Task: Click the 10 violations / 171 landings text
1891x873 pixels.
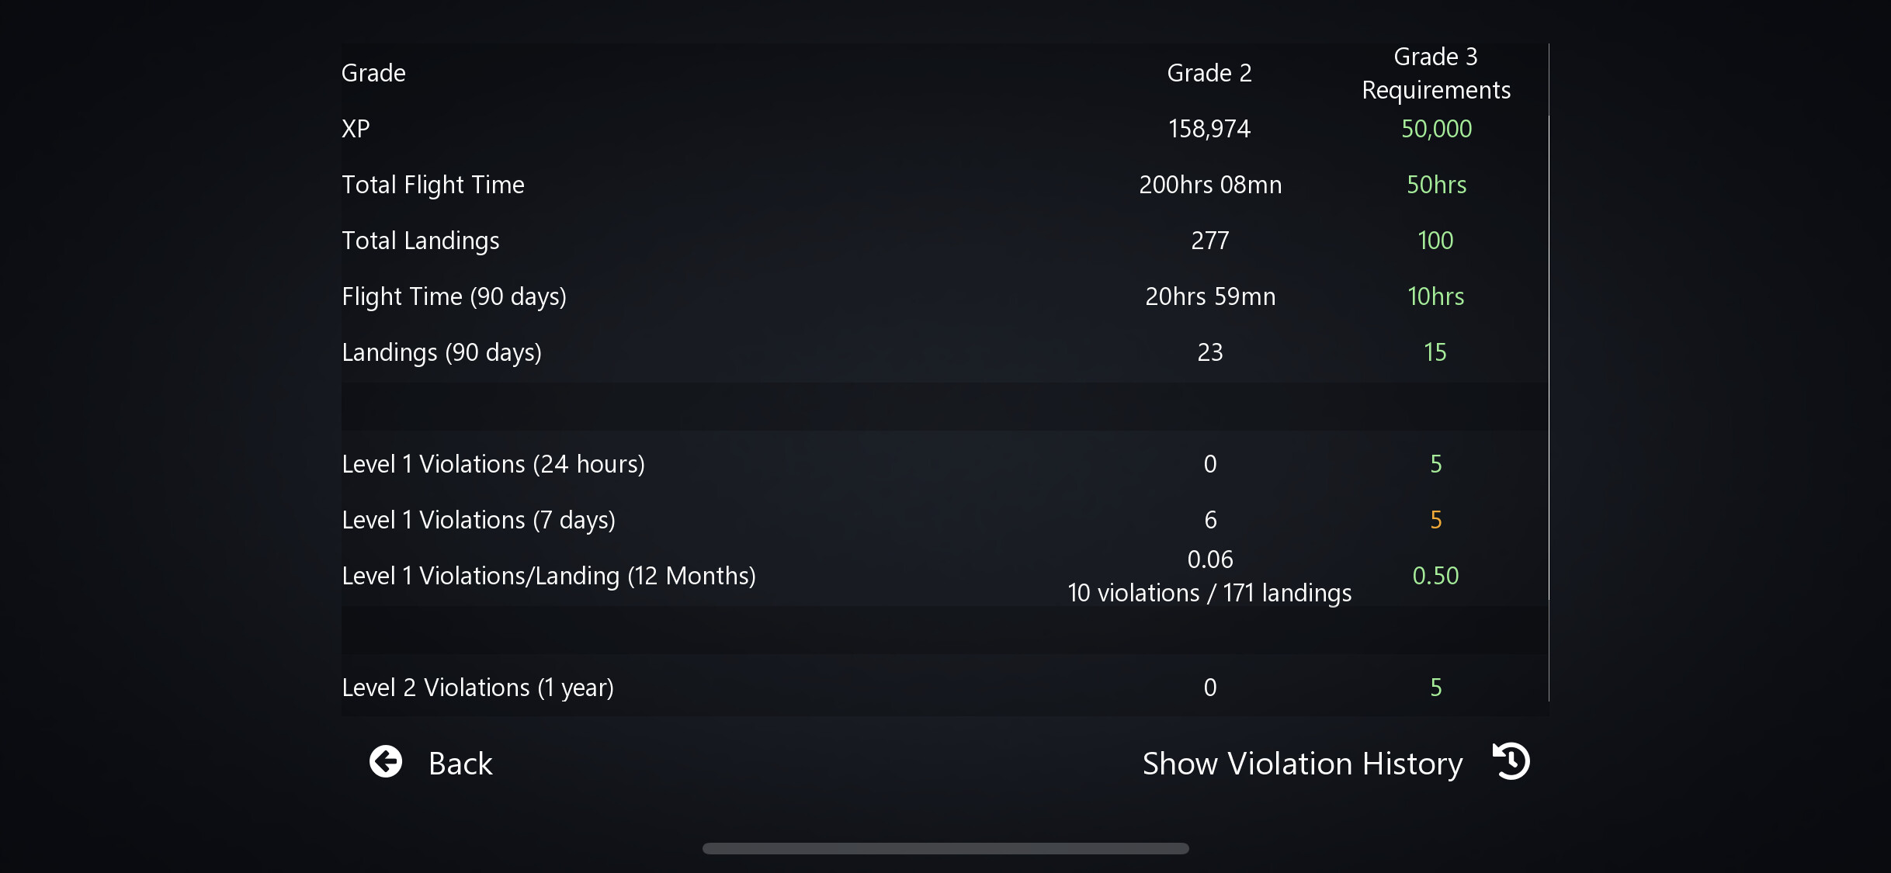Action: pos(1209,593)
